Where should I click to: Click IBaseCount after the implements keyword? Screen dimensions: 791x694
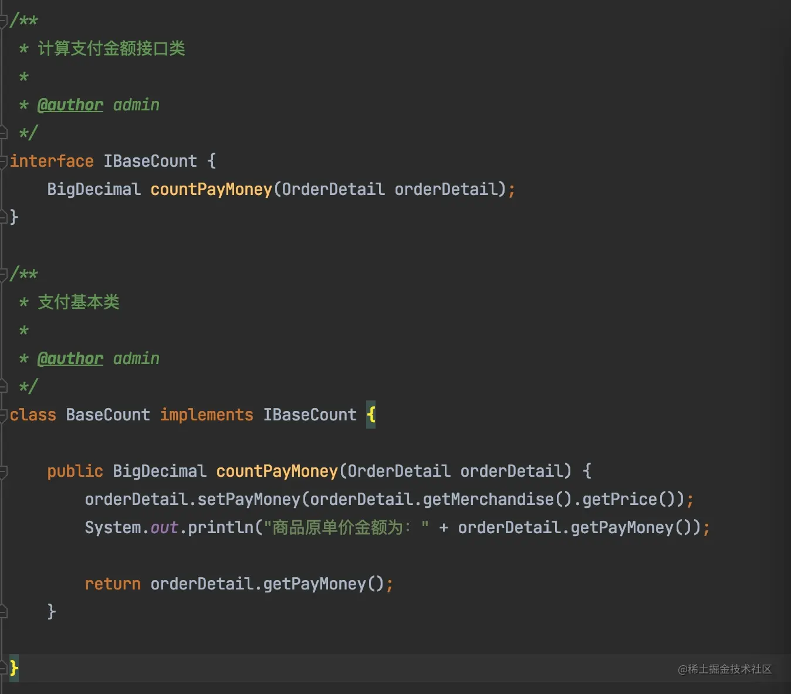[x=309, y=415]
